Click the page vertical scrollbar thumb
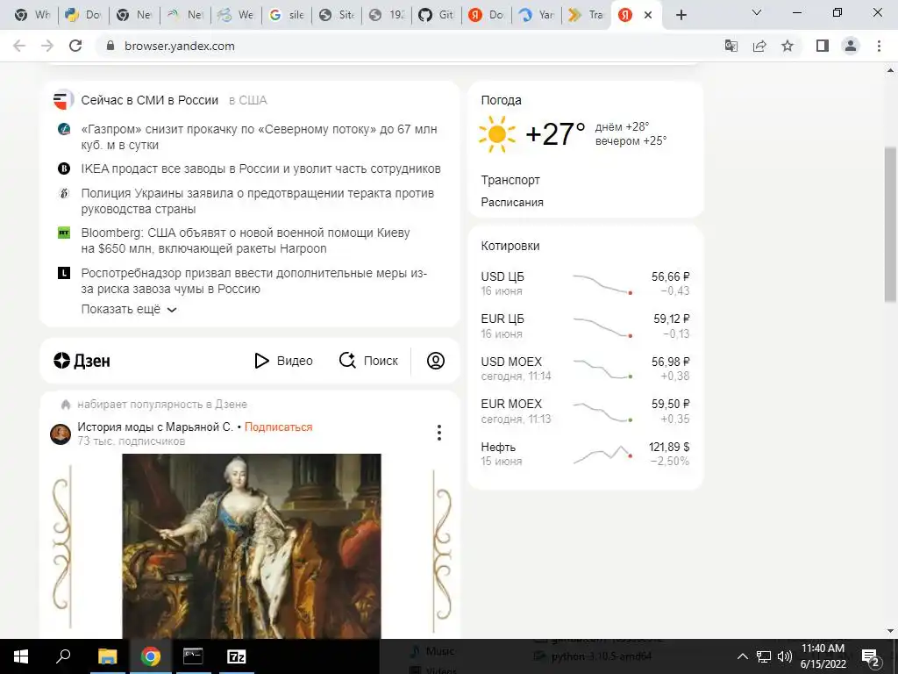The image size is (898, 674). [891, 224]
